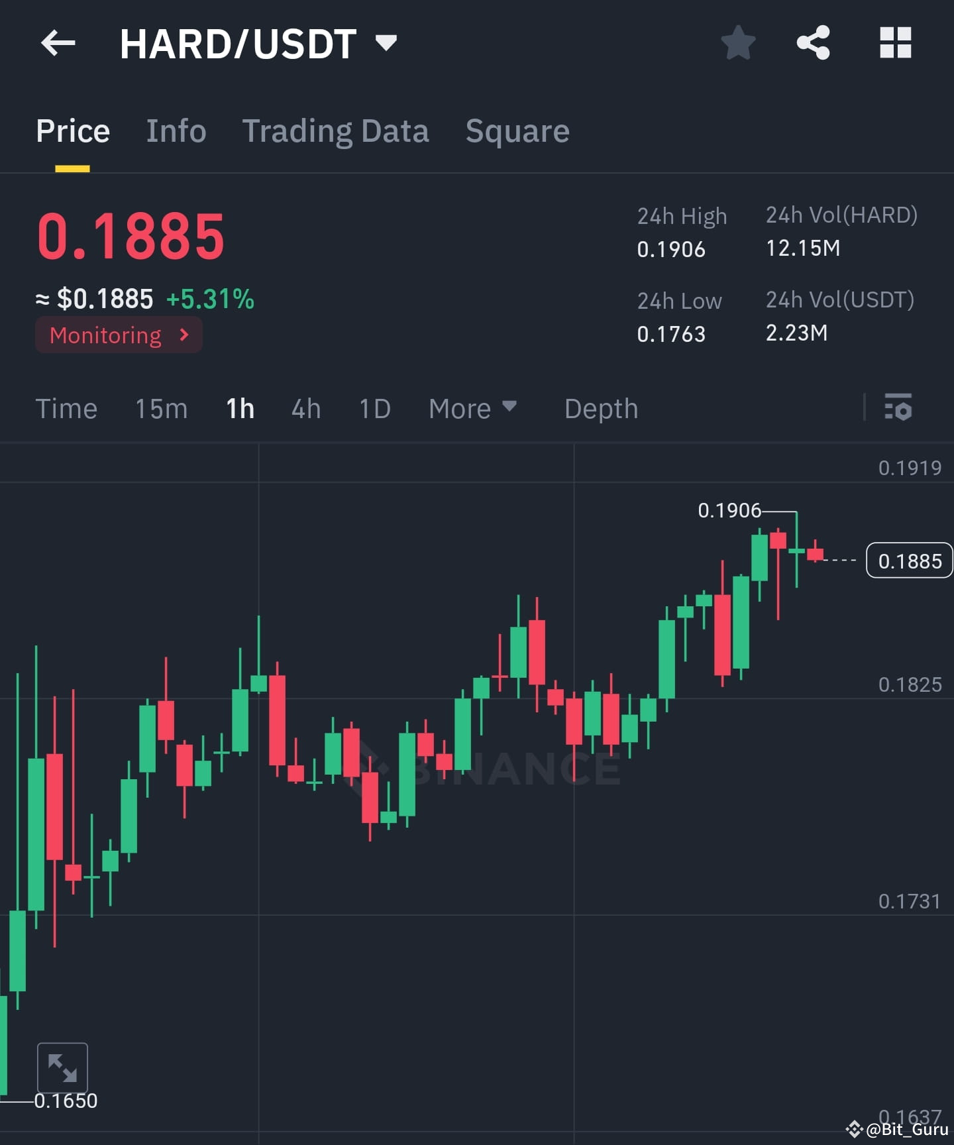Open the HARD/USDT pair selector dropdown
The image size is (954, 1145).
386,41
